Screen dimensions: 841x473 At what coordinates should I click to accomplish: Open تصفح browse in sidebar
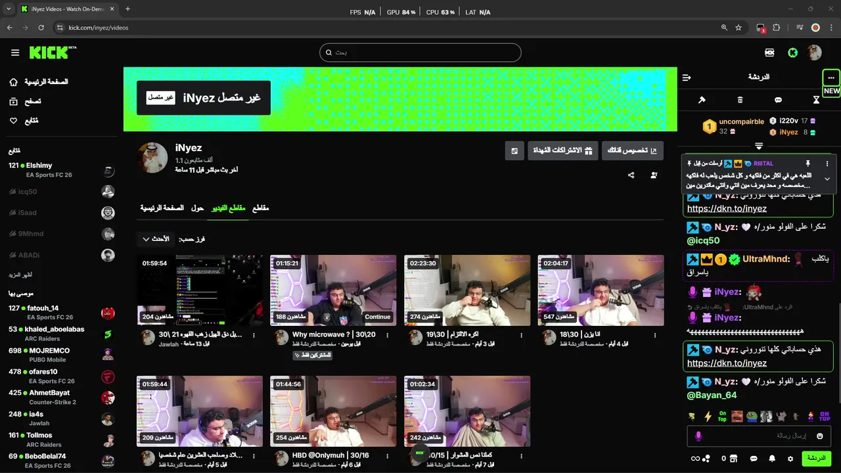point(25,101)
